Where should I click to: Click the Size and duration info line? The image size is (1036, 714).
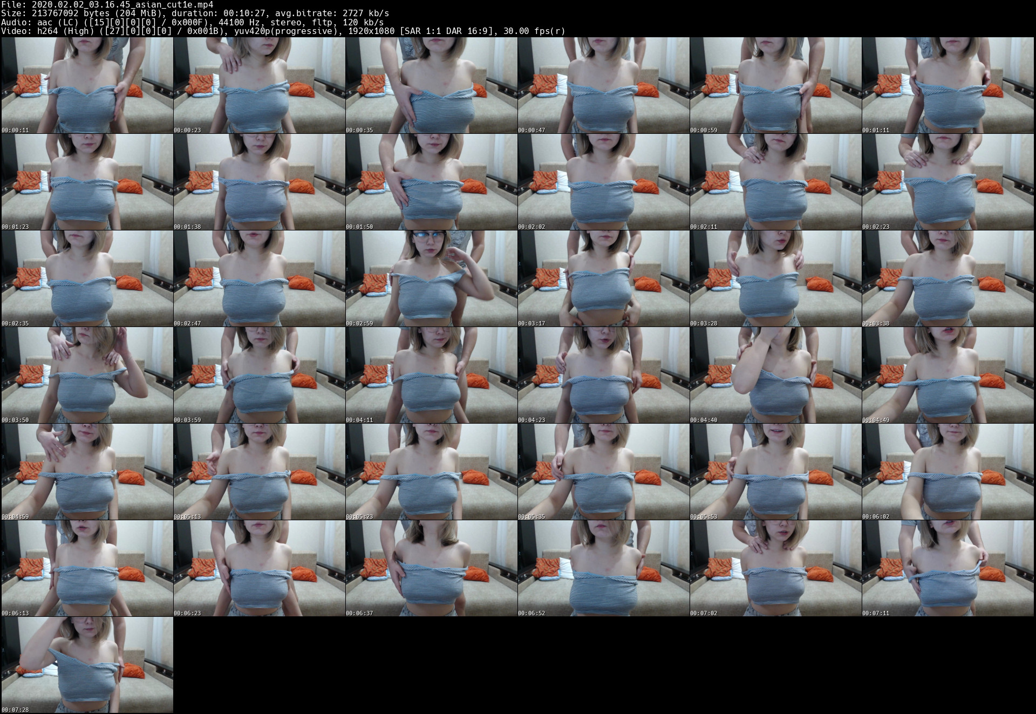[195, 13]
